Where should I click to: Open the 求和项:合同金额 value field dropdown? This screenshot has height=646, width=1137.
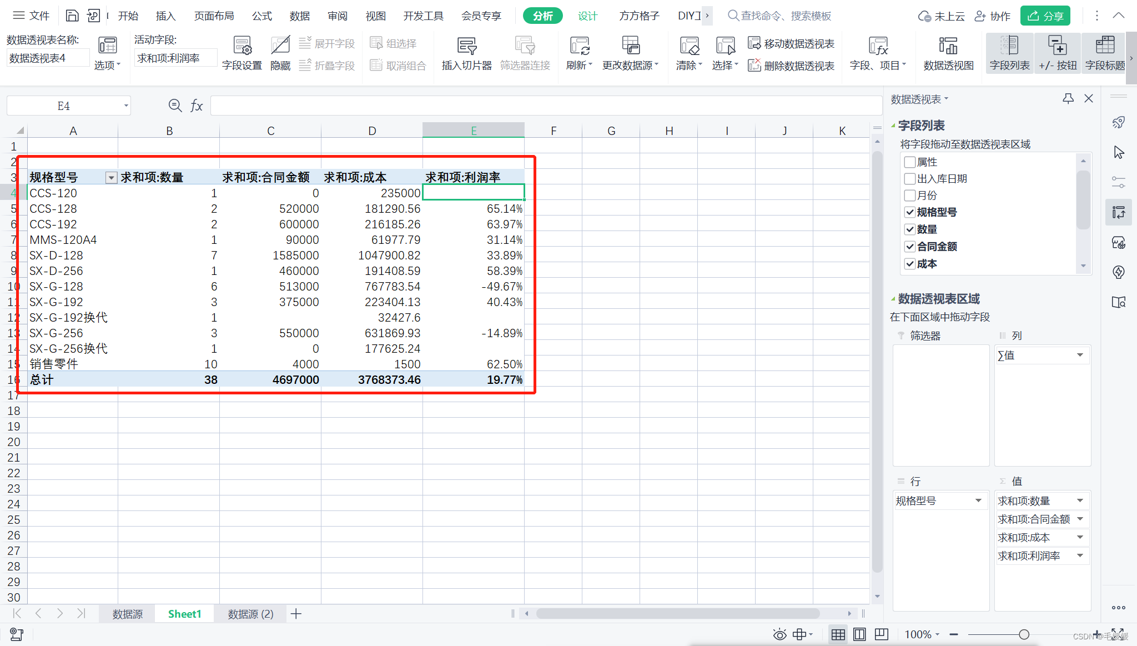[x=1080, y=519]
